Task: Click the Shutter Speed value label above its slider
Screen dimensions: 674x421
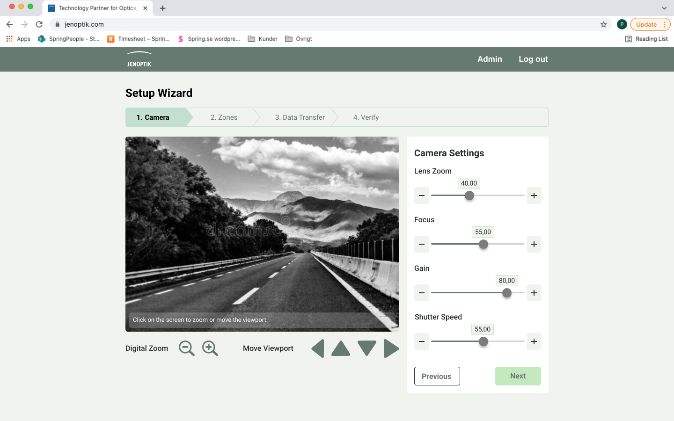Action: [483, 329]
